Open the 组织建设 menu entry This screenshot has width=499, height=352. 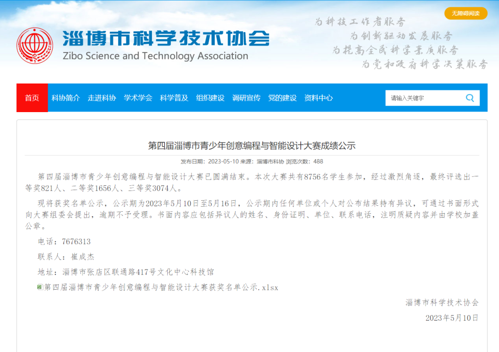pyautogui.click(x=210, y=98)
